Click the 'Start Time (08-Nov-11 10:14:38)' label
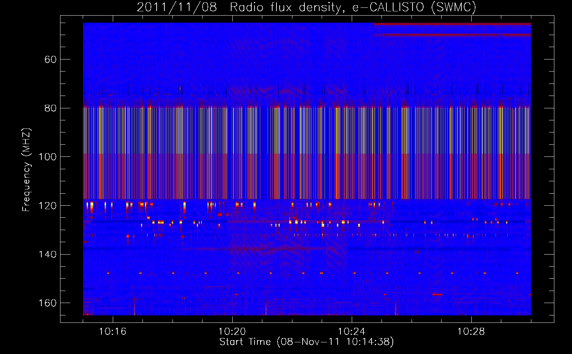The height and width of the screenshot is (354, 572). pyautogui.click(x=307, y=342)
